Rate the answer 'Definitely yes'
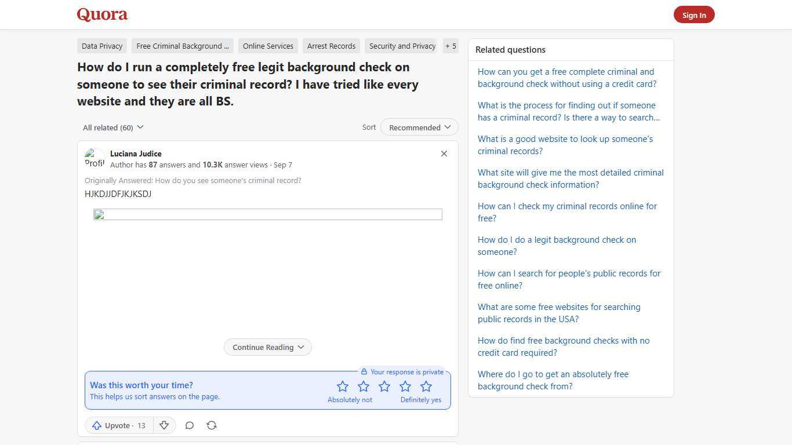 click(x=426, y=386)
